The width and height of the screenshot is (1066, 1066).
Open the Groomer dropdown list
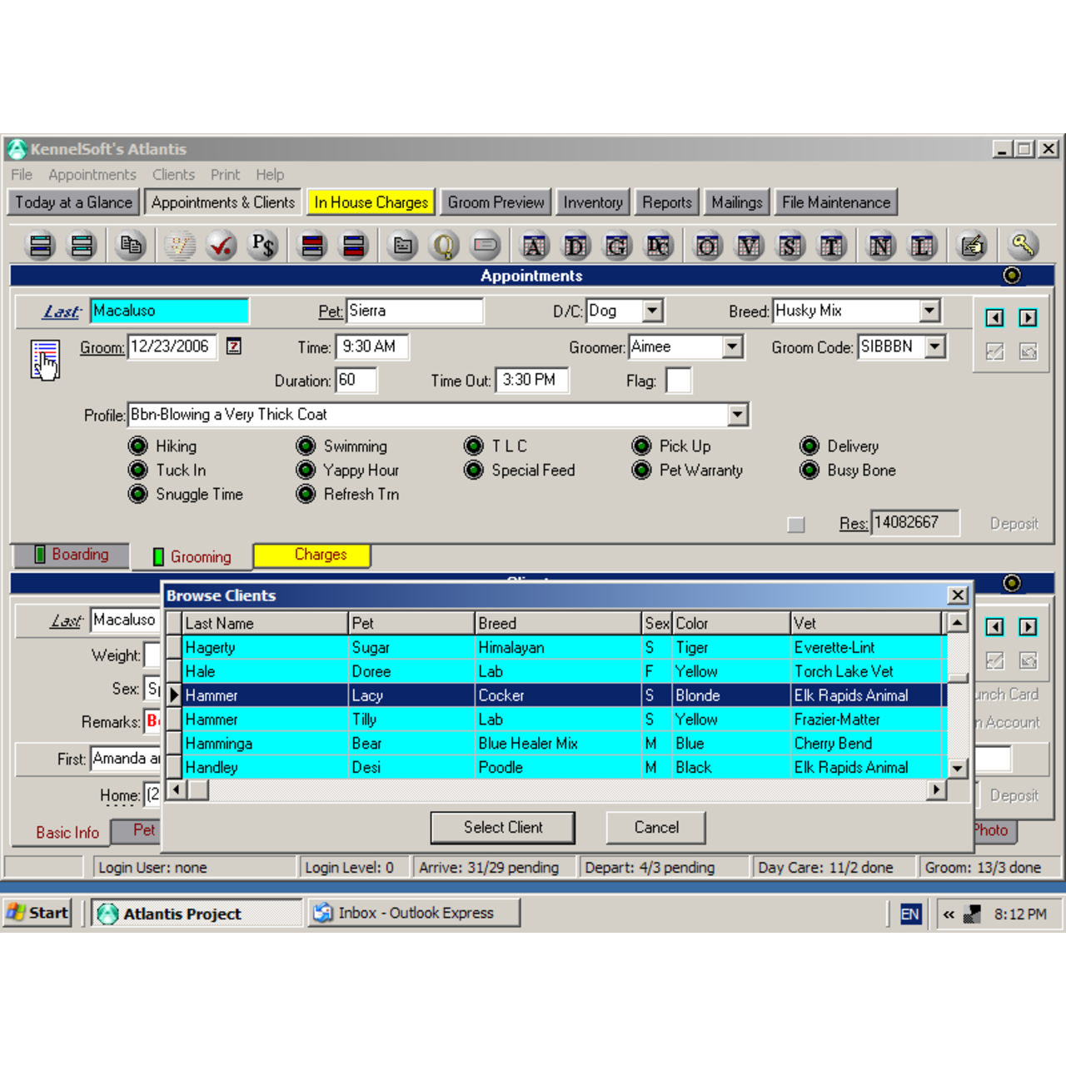732,346
